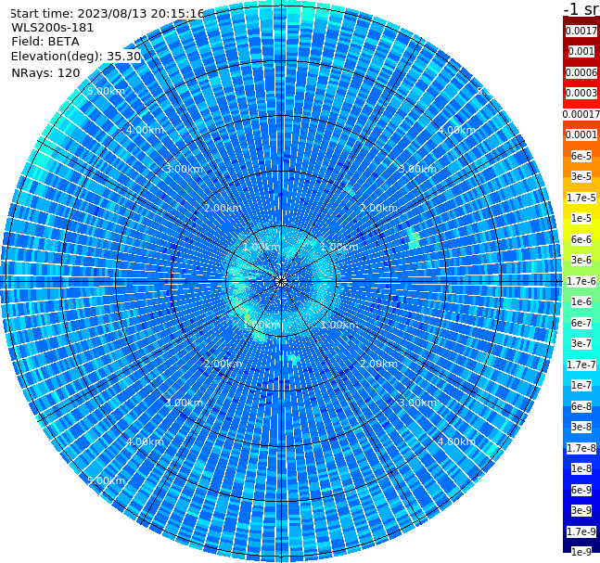Select the 0.001 colorbar value
The height and width of the screenshot is (563, 600).
click(x=581, y=51)
